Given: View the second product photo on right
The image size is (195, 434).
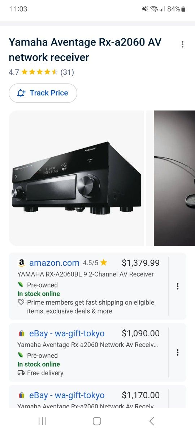Looking at the screenshot, I should click(x=174, y=178).
